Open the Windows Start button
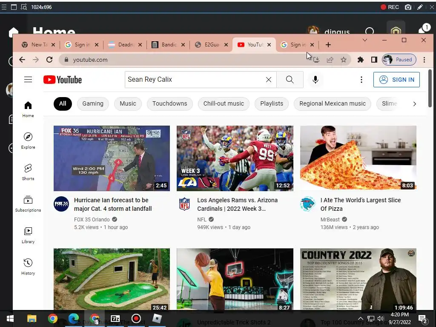Image resolution: width=436 pixels, height=327 pixels. click(x=10, y=318)
